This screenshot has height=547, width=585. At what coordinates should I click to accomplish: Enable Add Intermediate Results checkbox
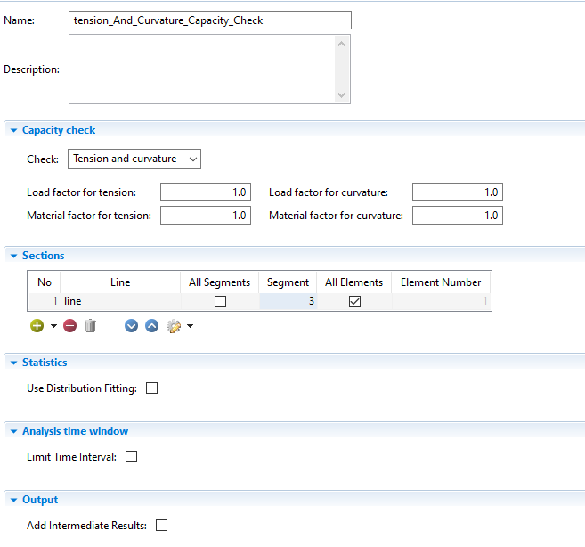[162, 526]
